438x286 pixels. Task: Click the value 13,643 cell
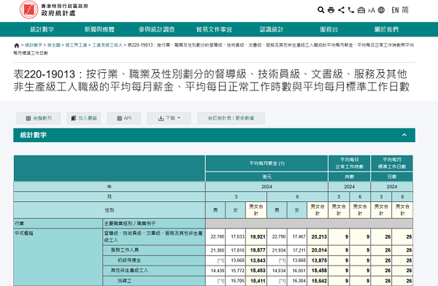256,260
